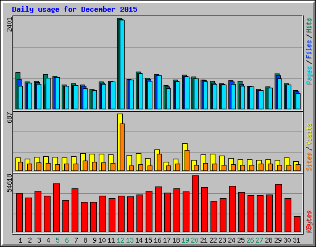
Task: Click the 'Visits' legend label
Action: 309,135
